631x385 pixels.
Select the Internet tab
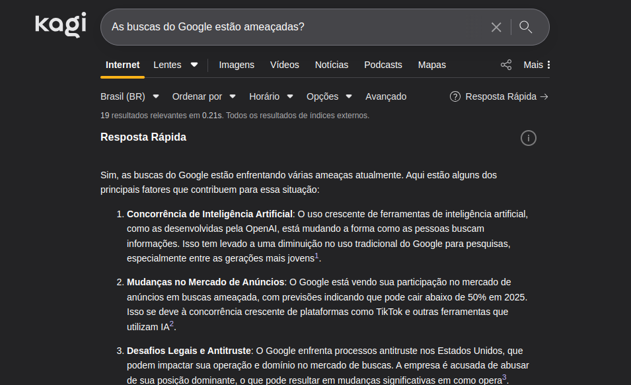(x=122, y=65)
